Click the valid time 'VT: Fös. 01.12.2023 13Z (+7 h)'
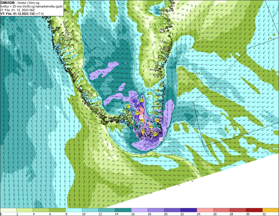This screenshot has width=279, height=216. [x=22, y=13]
